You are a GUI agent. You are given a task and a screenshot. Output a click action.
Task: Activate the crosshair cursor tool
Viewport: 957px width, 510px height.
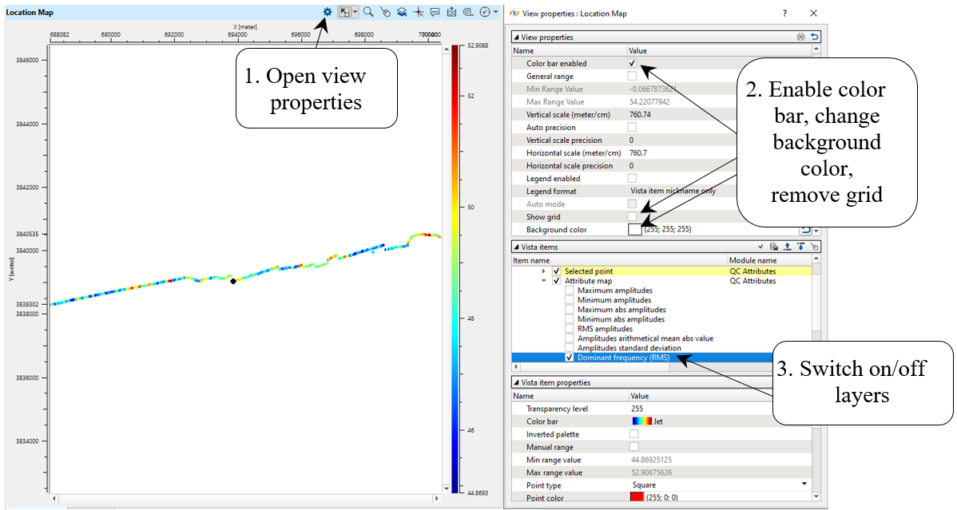419,12
